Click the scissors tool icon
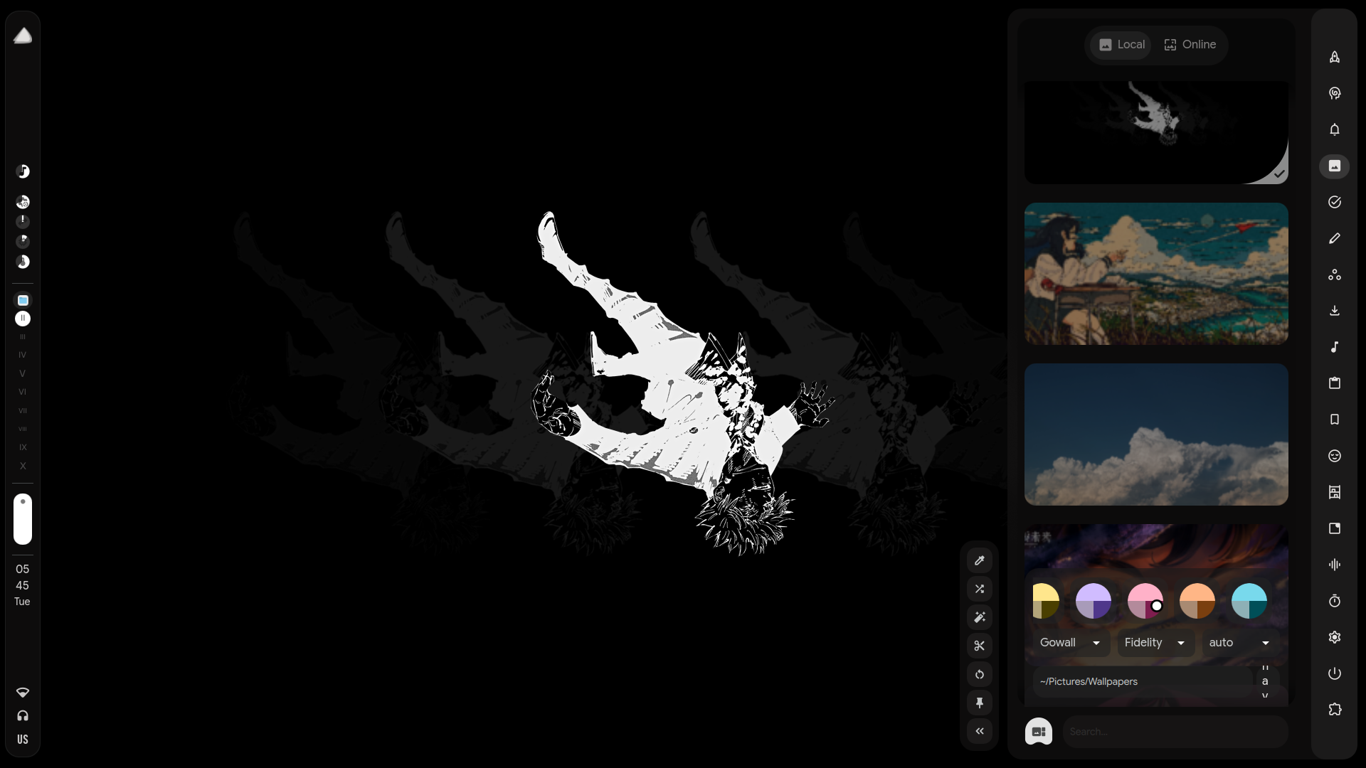 (980, 646)
